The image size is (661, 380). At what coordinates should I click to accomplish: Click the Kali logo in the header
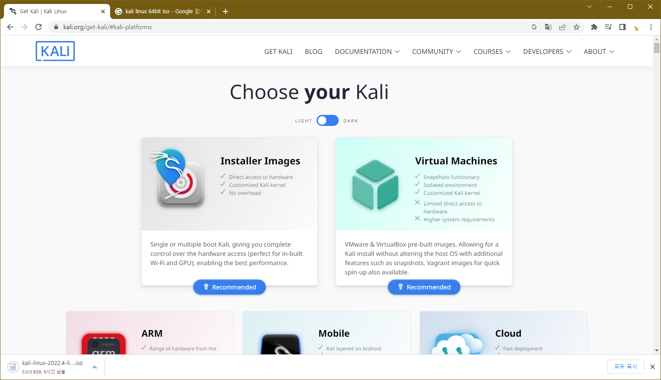pos(55,51)
